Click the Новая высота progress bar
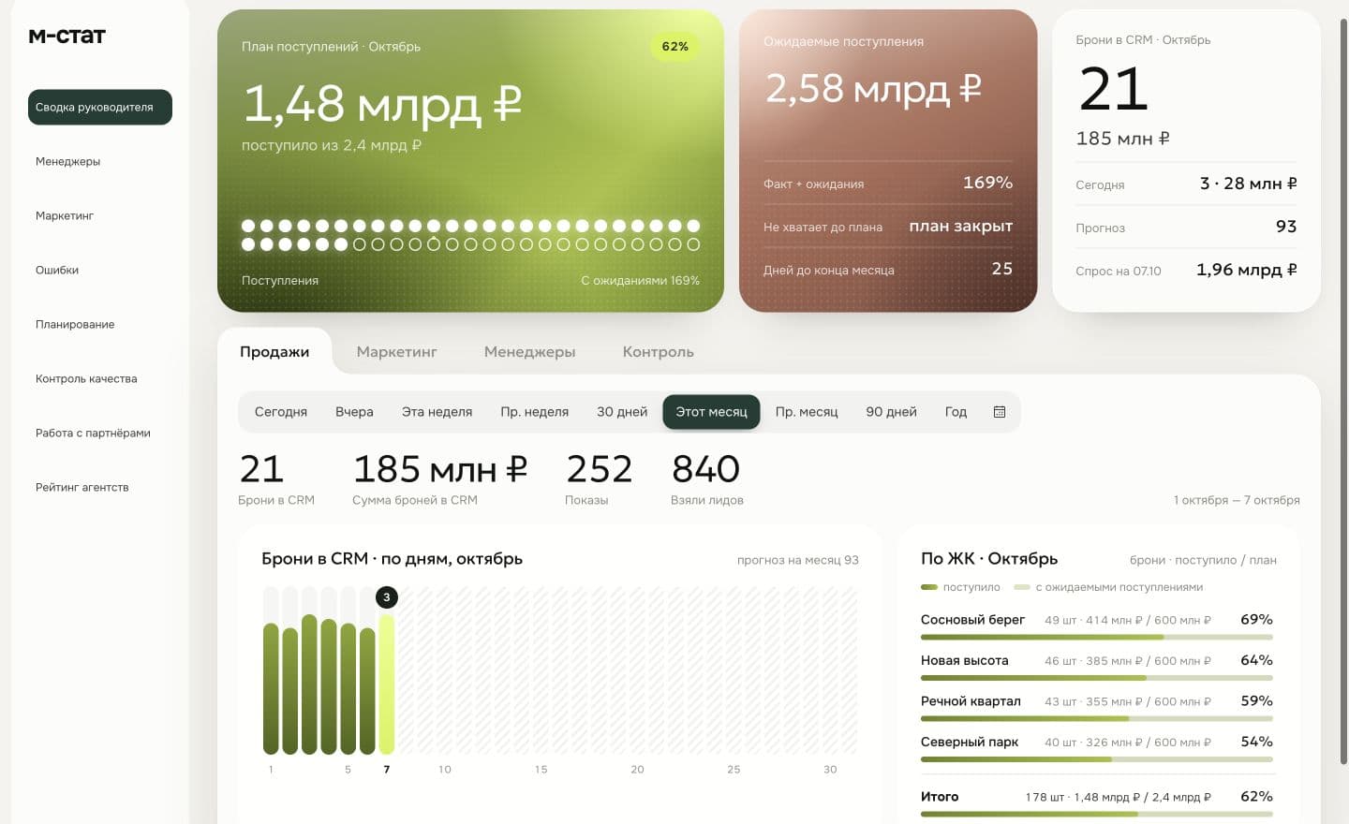The height and width of the screenshot is (824, 1349). pos(1097,678)
